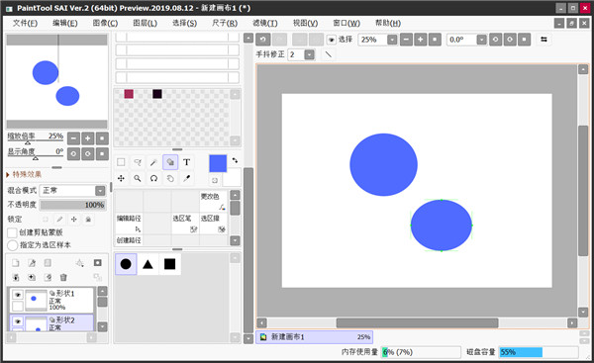Open the 图层(L) menu

(145, 23)
